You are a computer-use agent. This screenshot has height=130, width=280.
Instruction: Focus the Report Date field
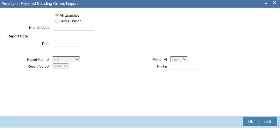tap(66, 44)
